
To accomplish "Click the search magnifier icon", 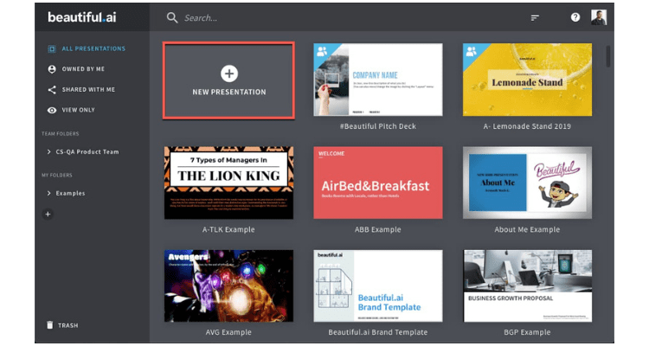I will (172, 17).
